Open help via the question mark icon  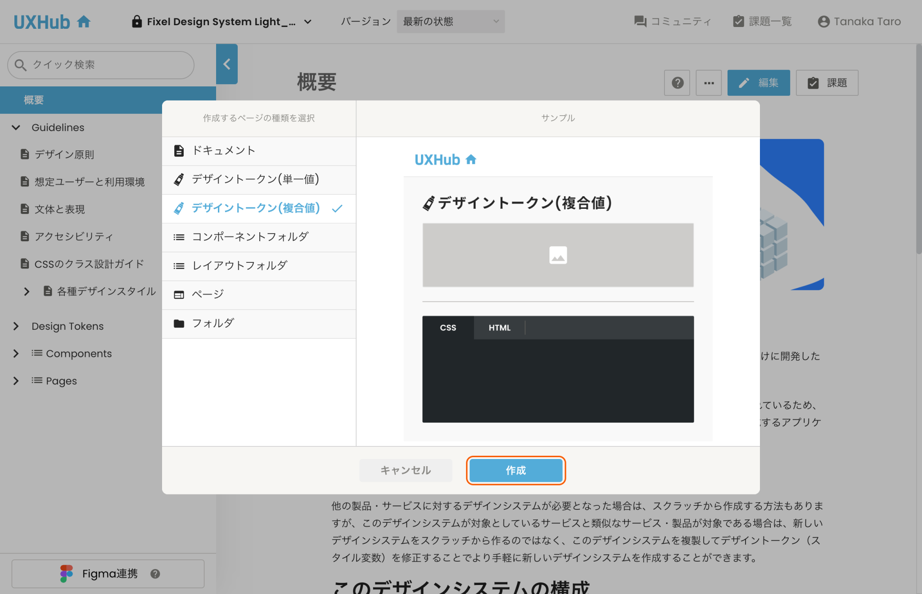click(677, 83)
